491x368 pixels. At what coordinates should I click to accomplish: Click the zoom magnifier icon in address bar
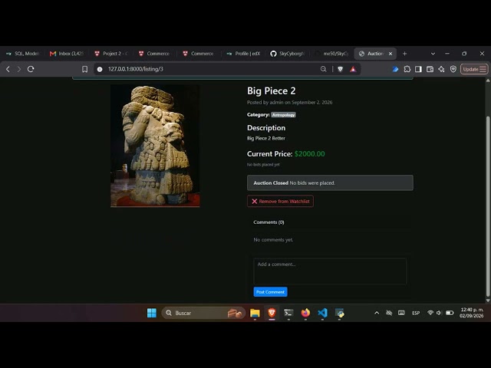click(x=324, y=69)
